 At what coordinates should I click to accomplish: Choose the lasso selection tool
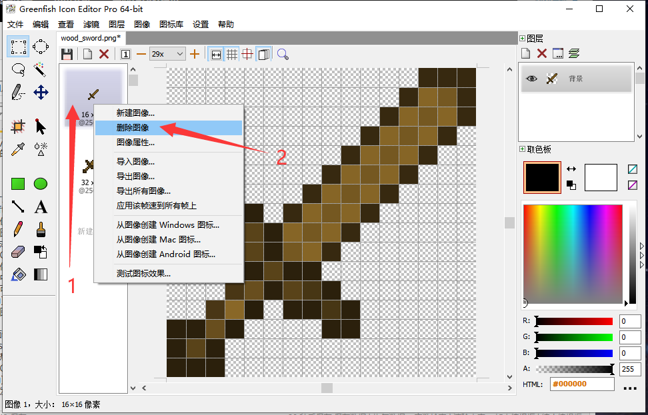coord(18,69)
